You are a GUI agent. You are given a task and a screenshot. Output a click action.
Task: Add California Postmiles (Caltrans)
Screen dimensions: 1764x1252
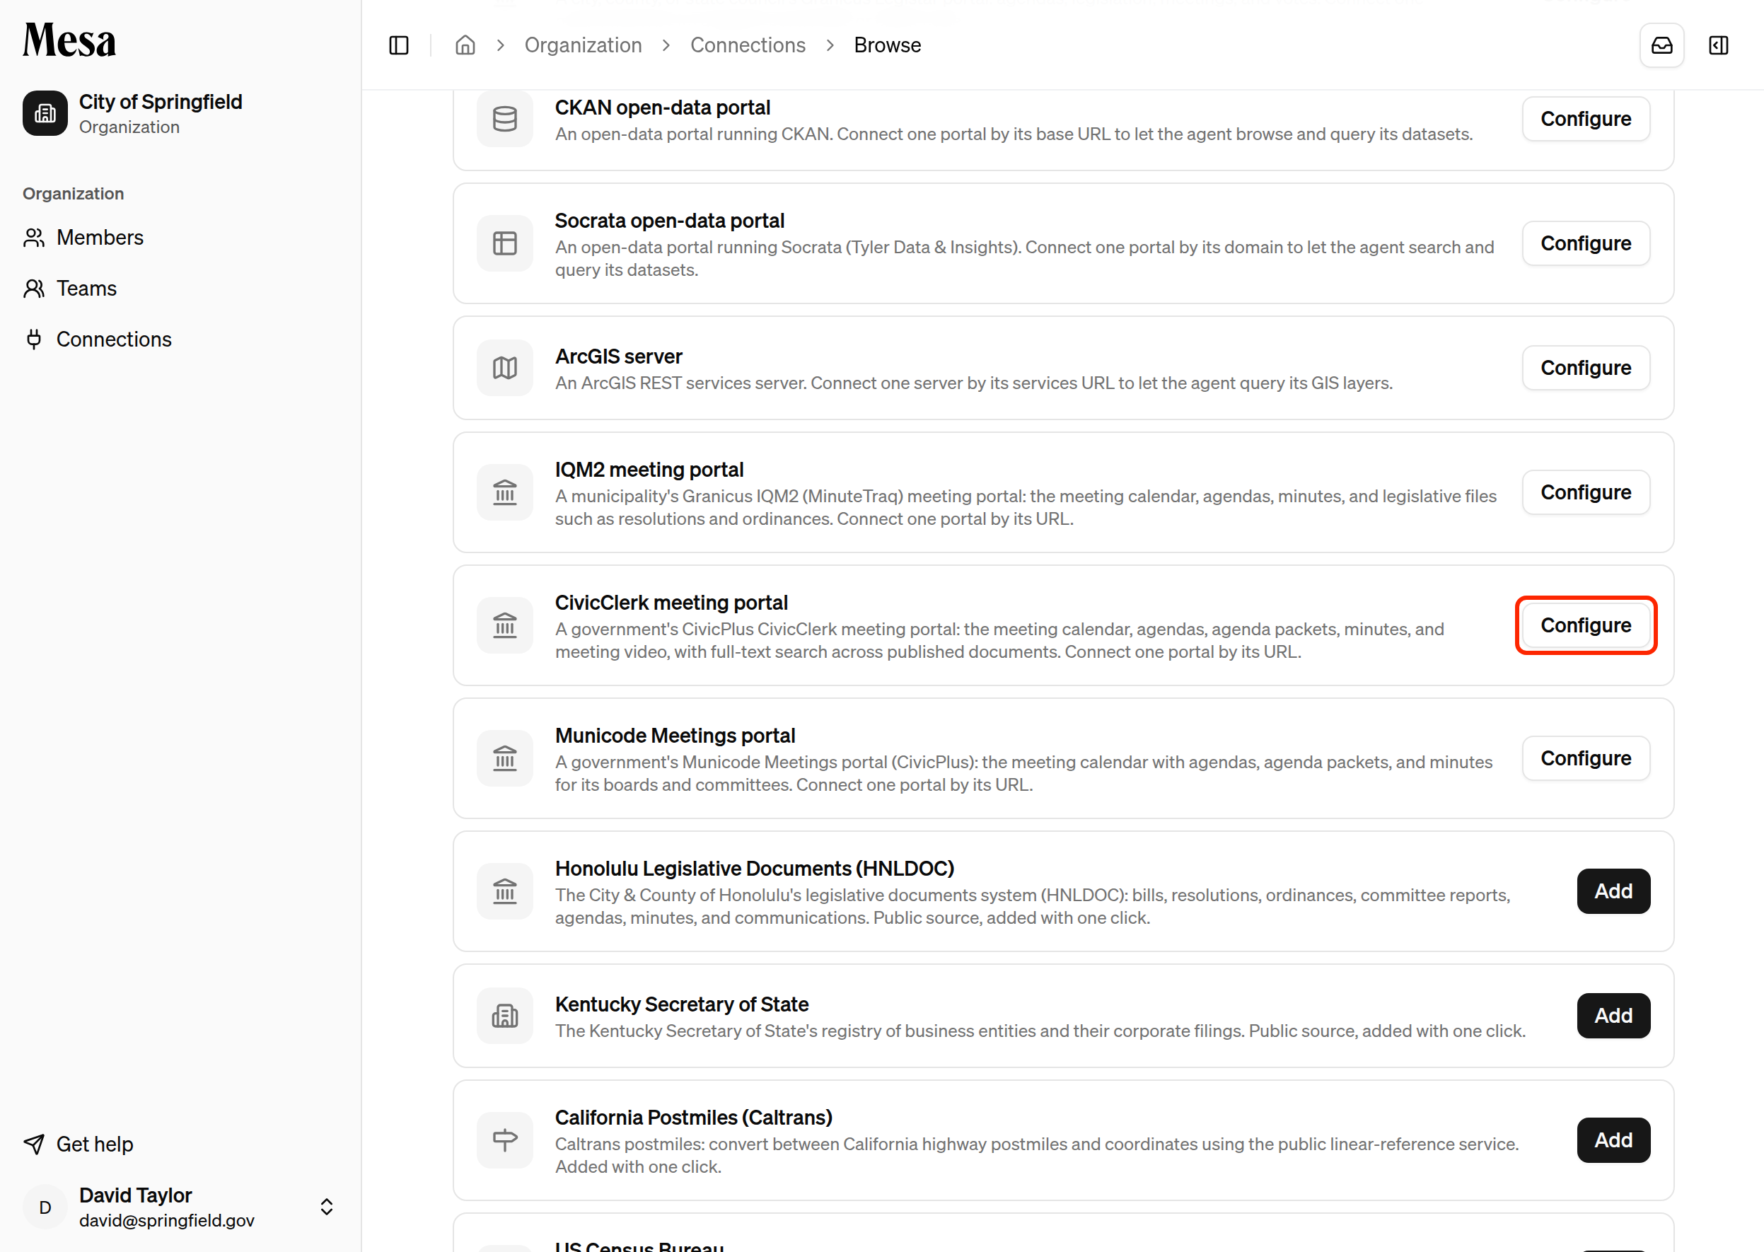[x=1613, y=1140]
